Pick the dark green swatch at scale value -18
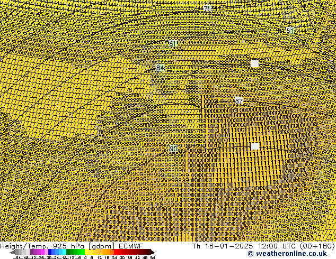The width and height of the screenshot is (336, 259). pyautogui.click(x=68, y=252)
